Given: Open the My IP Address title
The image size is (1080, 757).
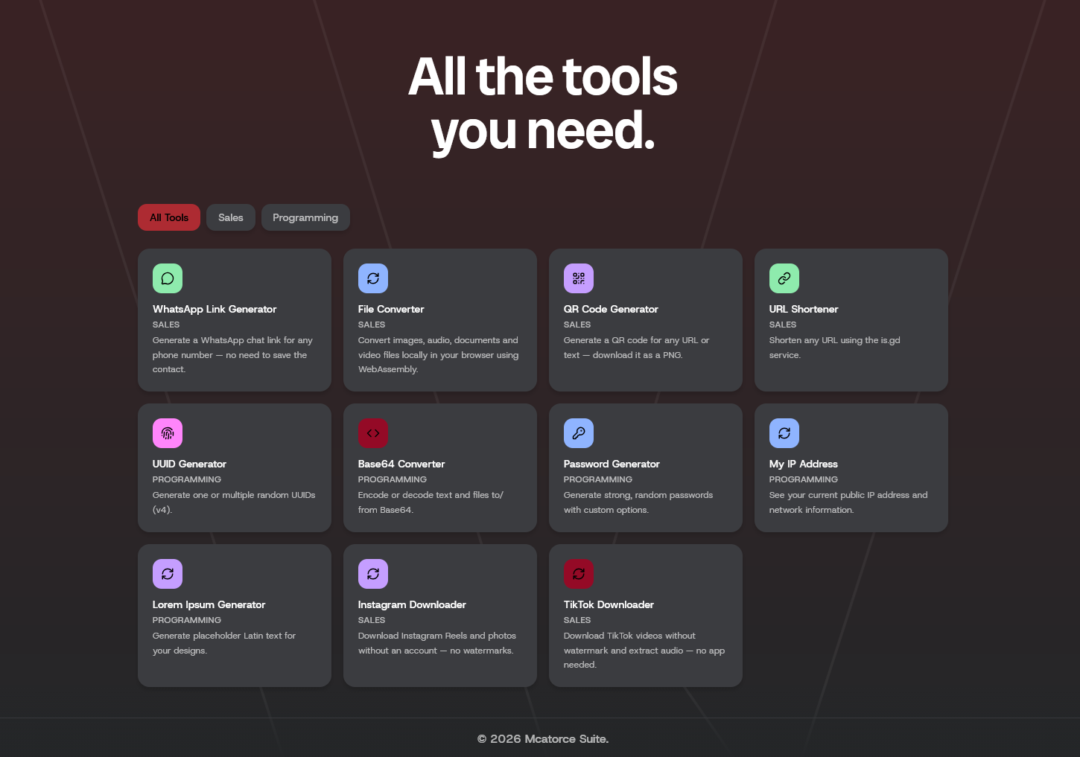Looking at the screenshot, I should (804, 464).
